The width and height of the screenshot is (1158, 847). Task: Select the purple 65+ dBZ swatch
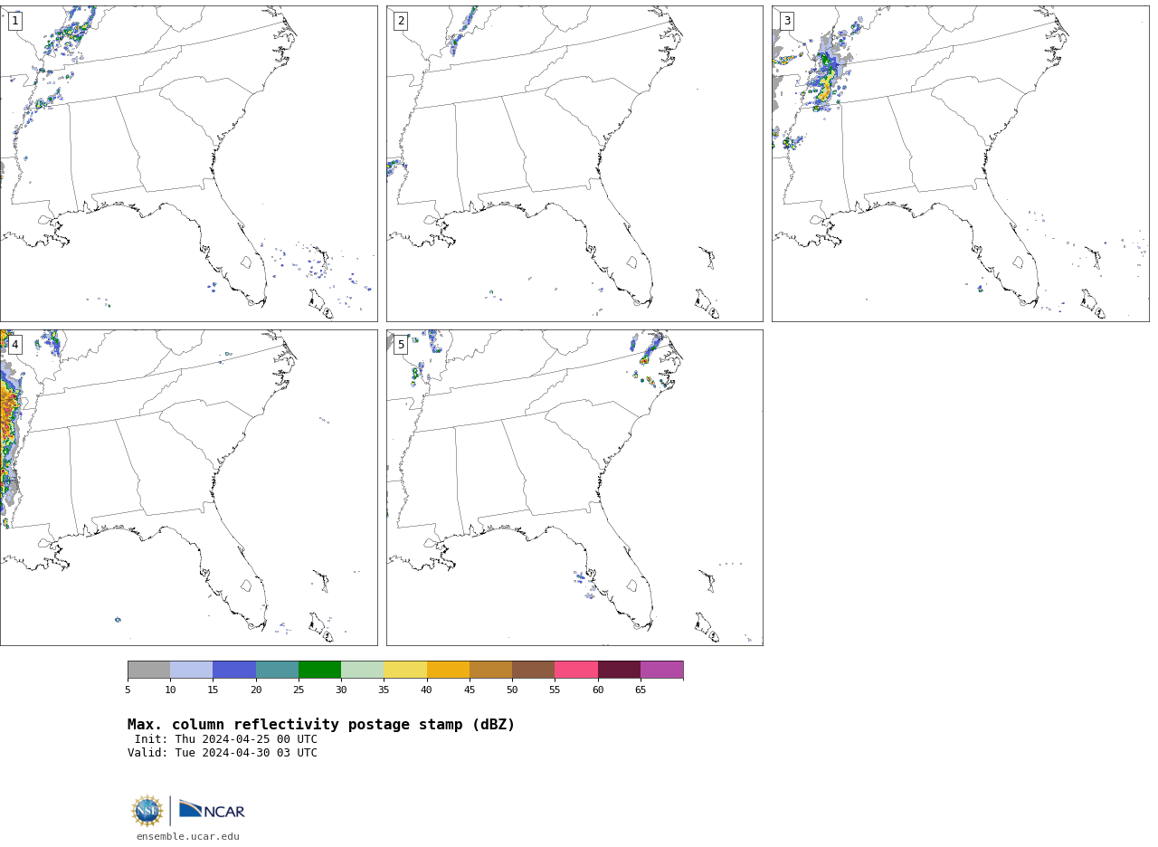pos(661,670)
